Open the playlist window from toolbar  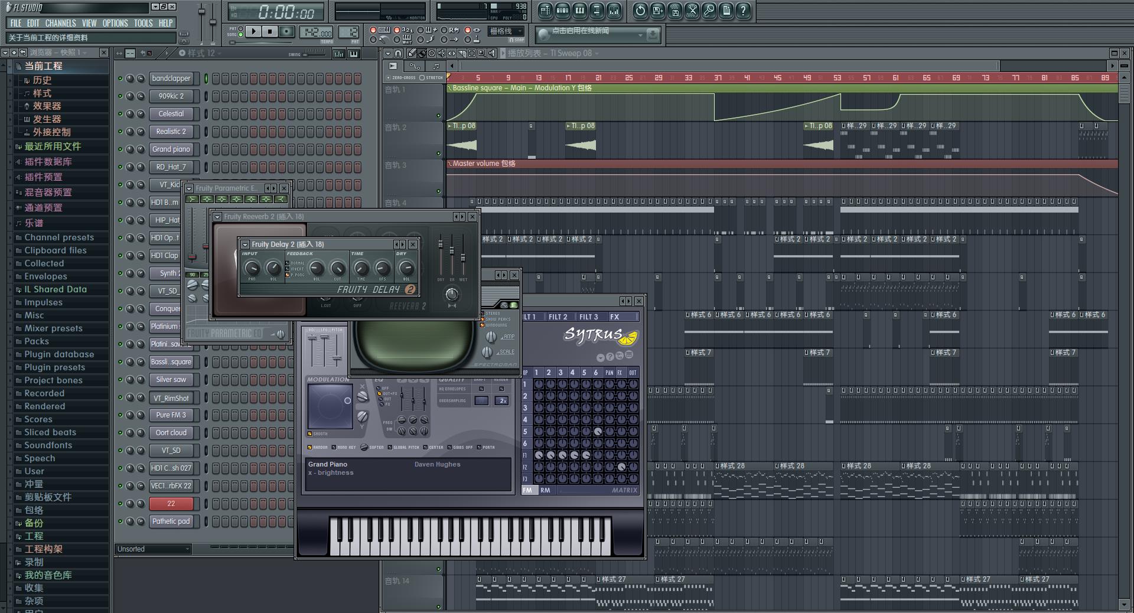point(545,11)
